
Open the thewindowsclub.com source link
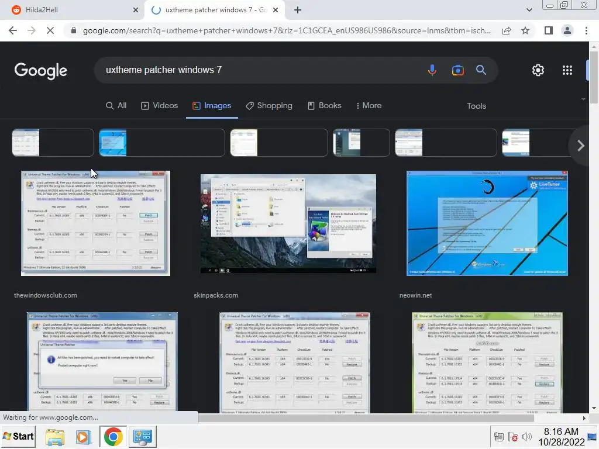pyautogui.click(x=46, y=295)
